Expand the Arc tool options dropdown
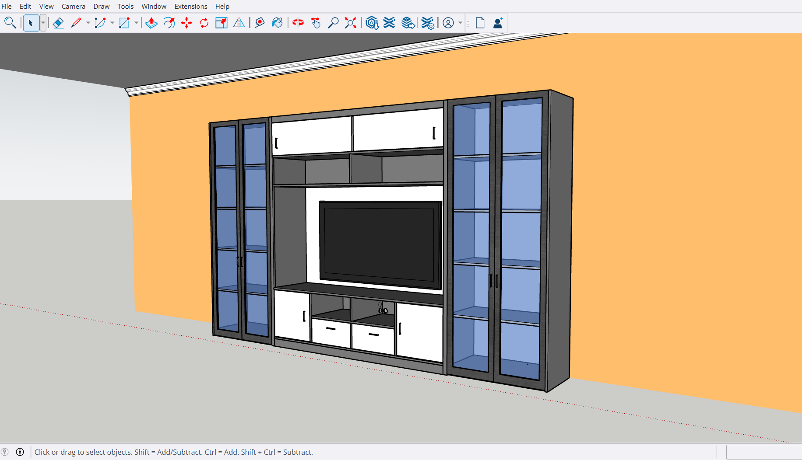This screenshot has width=802, height=460. point(112,23)
